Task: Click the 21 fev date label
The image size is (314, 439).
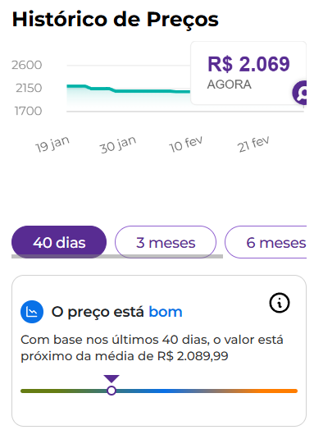Action: coord(253,144)
